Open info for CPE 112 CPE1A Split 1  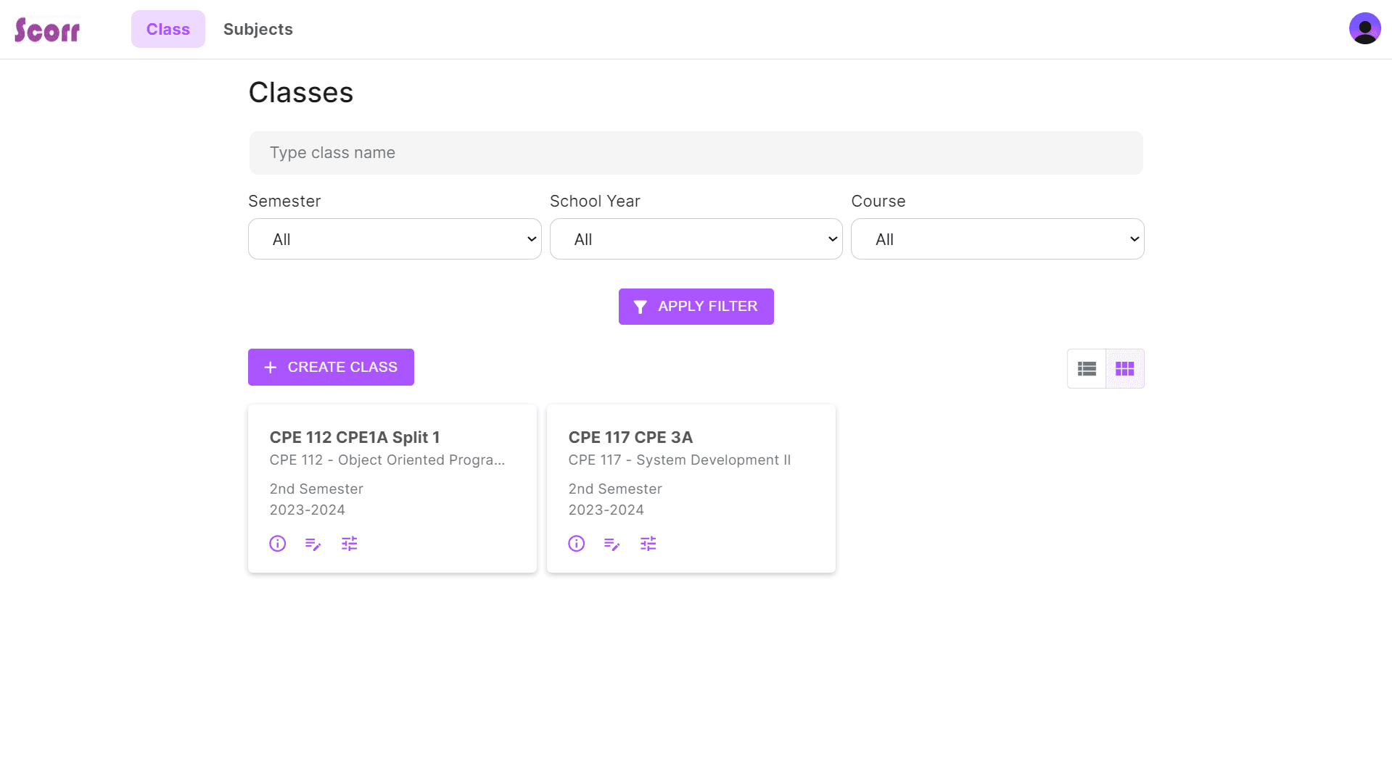[x=277, y=544]
